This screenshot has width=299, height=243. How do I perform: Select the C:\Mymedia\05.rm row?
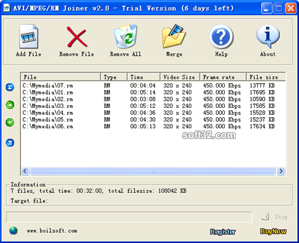point(153,119)
